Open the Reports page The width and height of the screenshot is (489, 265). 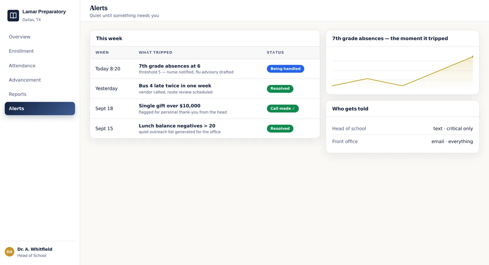pos(40,94)
